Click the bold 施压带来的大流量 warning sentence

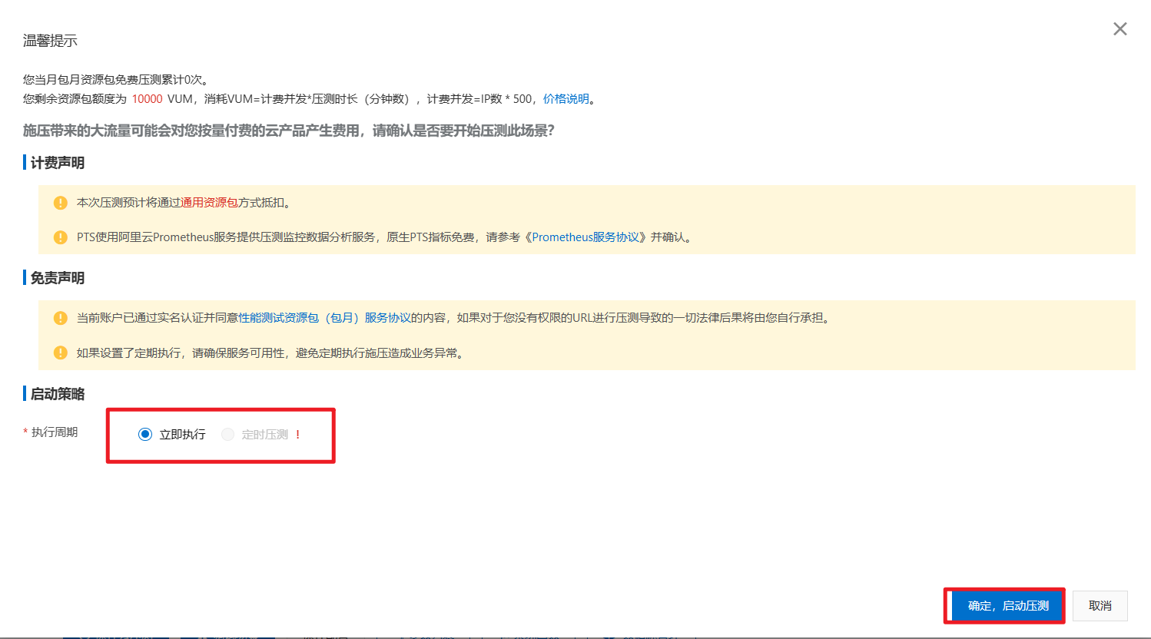click(x=288, y=131)
